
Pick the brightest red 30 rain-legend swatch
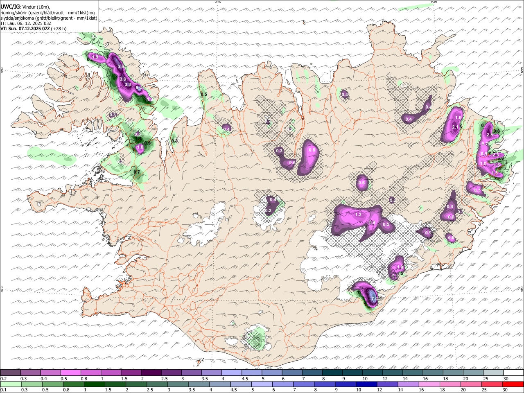pos(513,384)
